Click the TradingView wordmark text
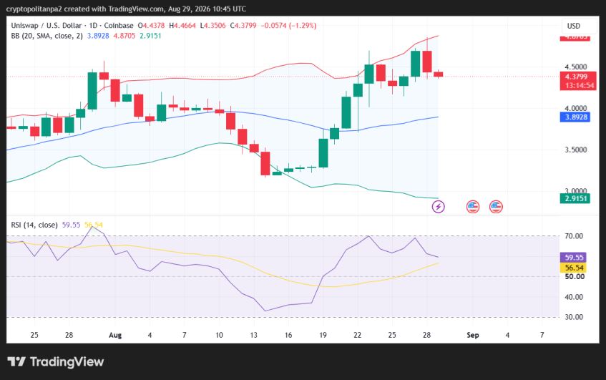 67,362
